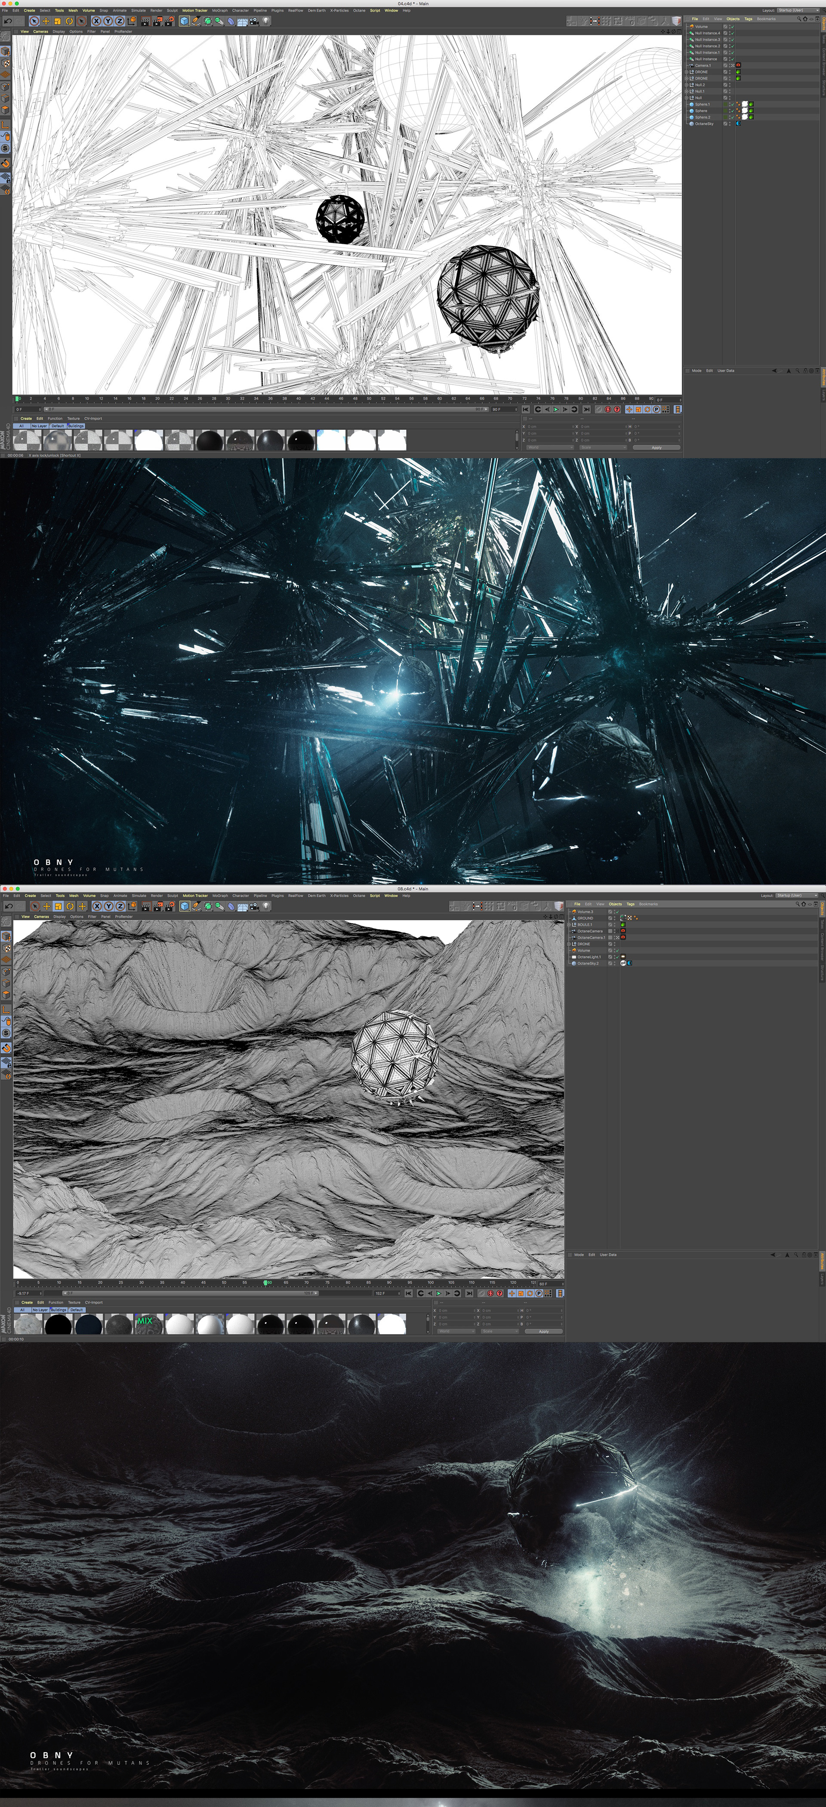Select the Move tool in 08.c4d window
The image size is (826, 1807).
[x=46, y=907]
